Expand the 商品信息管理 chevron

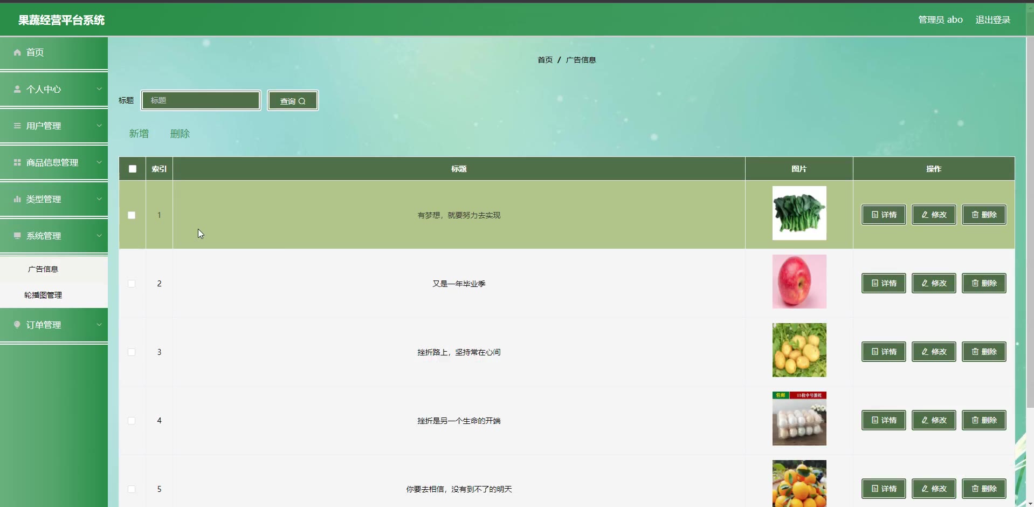click(99, 162)
